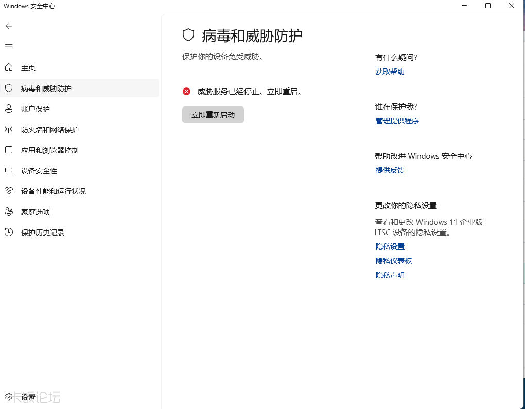Open 隐私设置 link
This screenshot has width=525, height=409.
pos(390,246)
